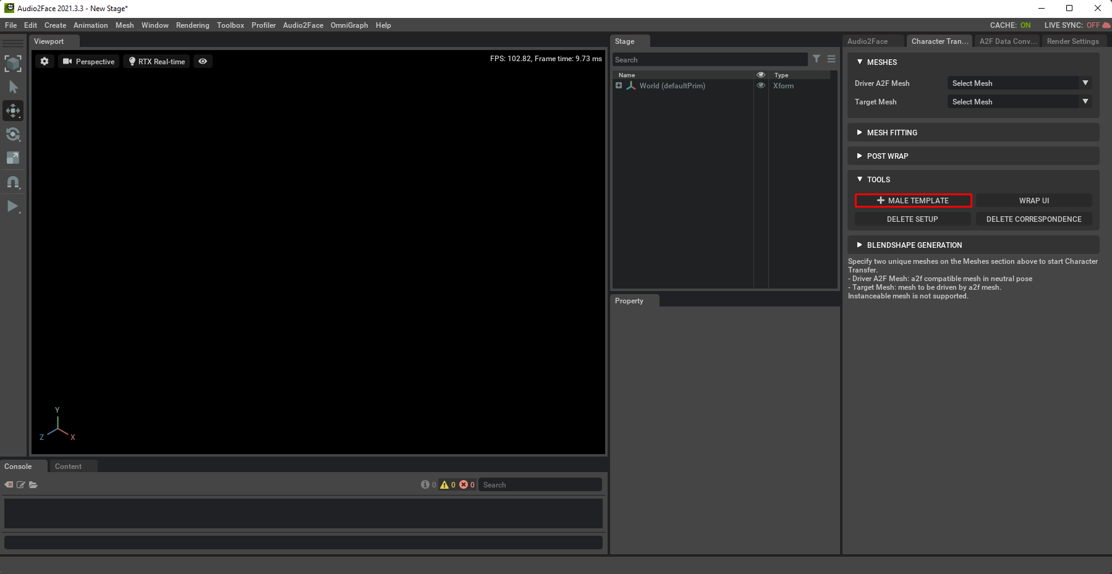Image resolution: width=1112 pixels, height=574 pixels.
Task: Clear the console log icon
Action: point(9,484)
